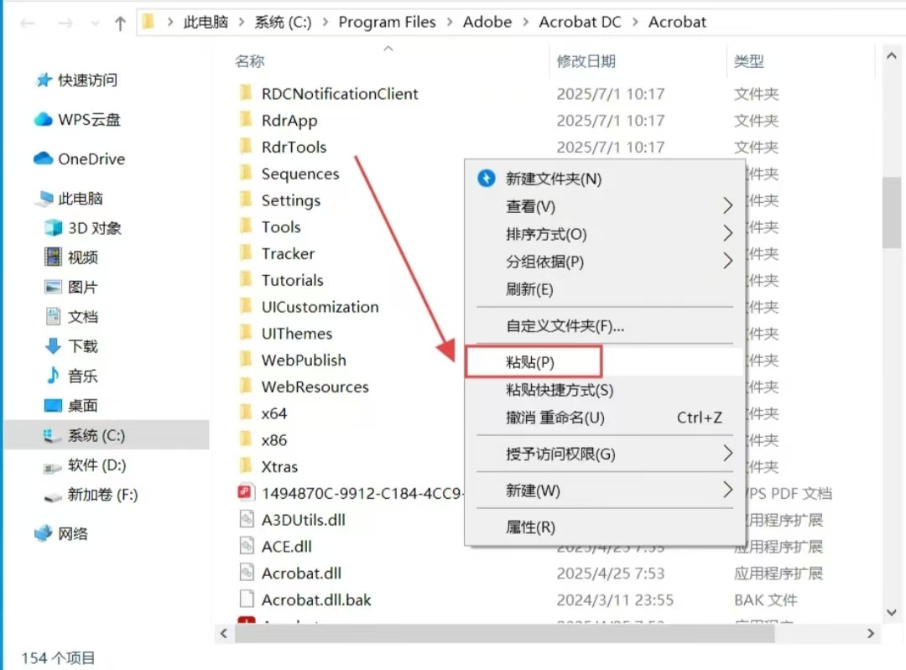This screenshot has width=906, height=670.
Task: Open 文档 document icon in sidebar
Action: pos(53,316)
